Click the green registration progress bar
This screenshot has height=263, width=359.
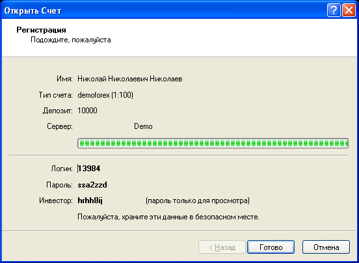click(x=213, y=143)
